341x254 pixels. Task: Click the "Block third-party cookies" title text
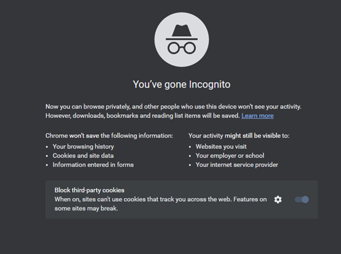point(89,190)
